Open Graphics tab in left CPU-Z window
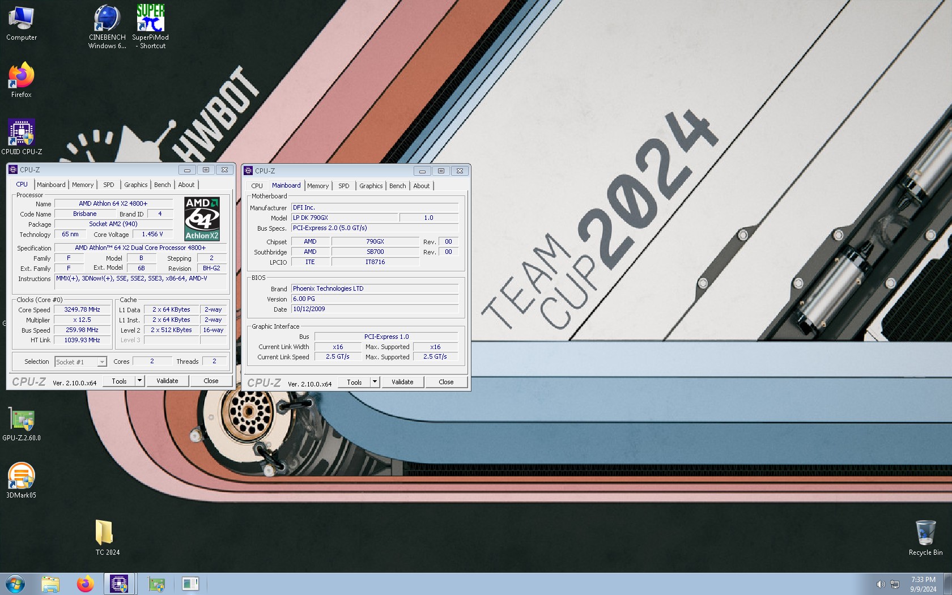This screenshot has height=595, width=952. 136,185
